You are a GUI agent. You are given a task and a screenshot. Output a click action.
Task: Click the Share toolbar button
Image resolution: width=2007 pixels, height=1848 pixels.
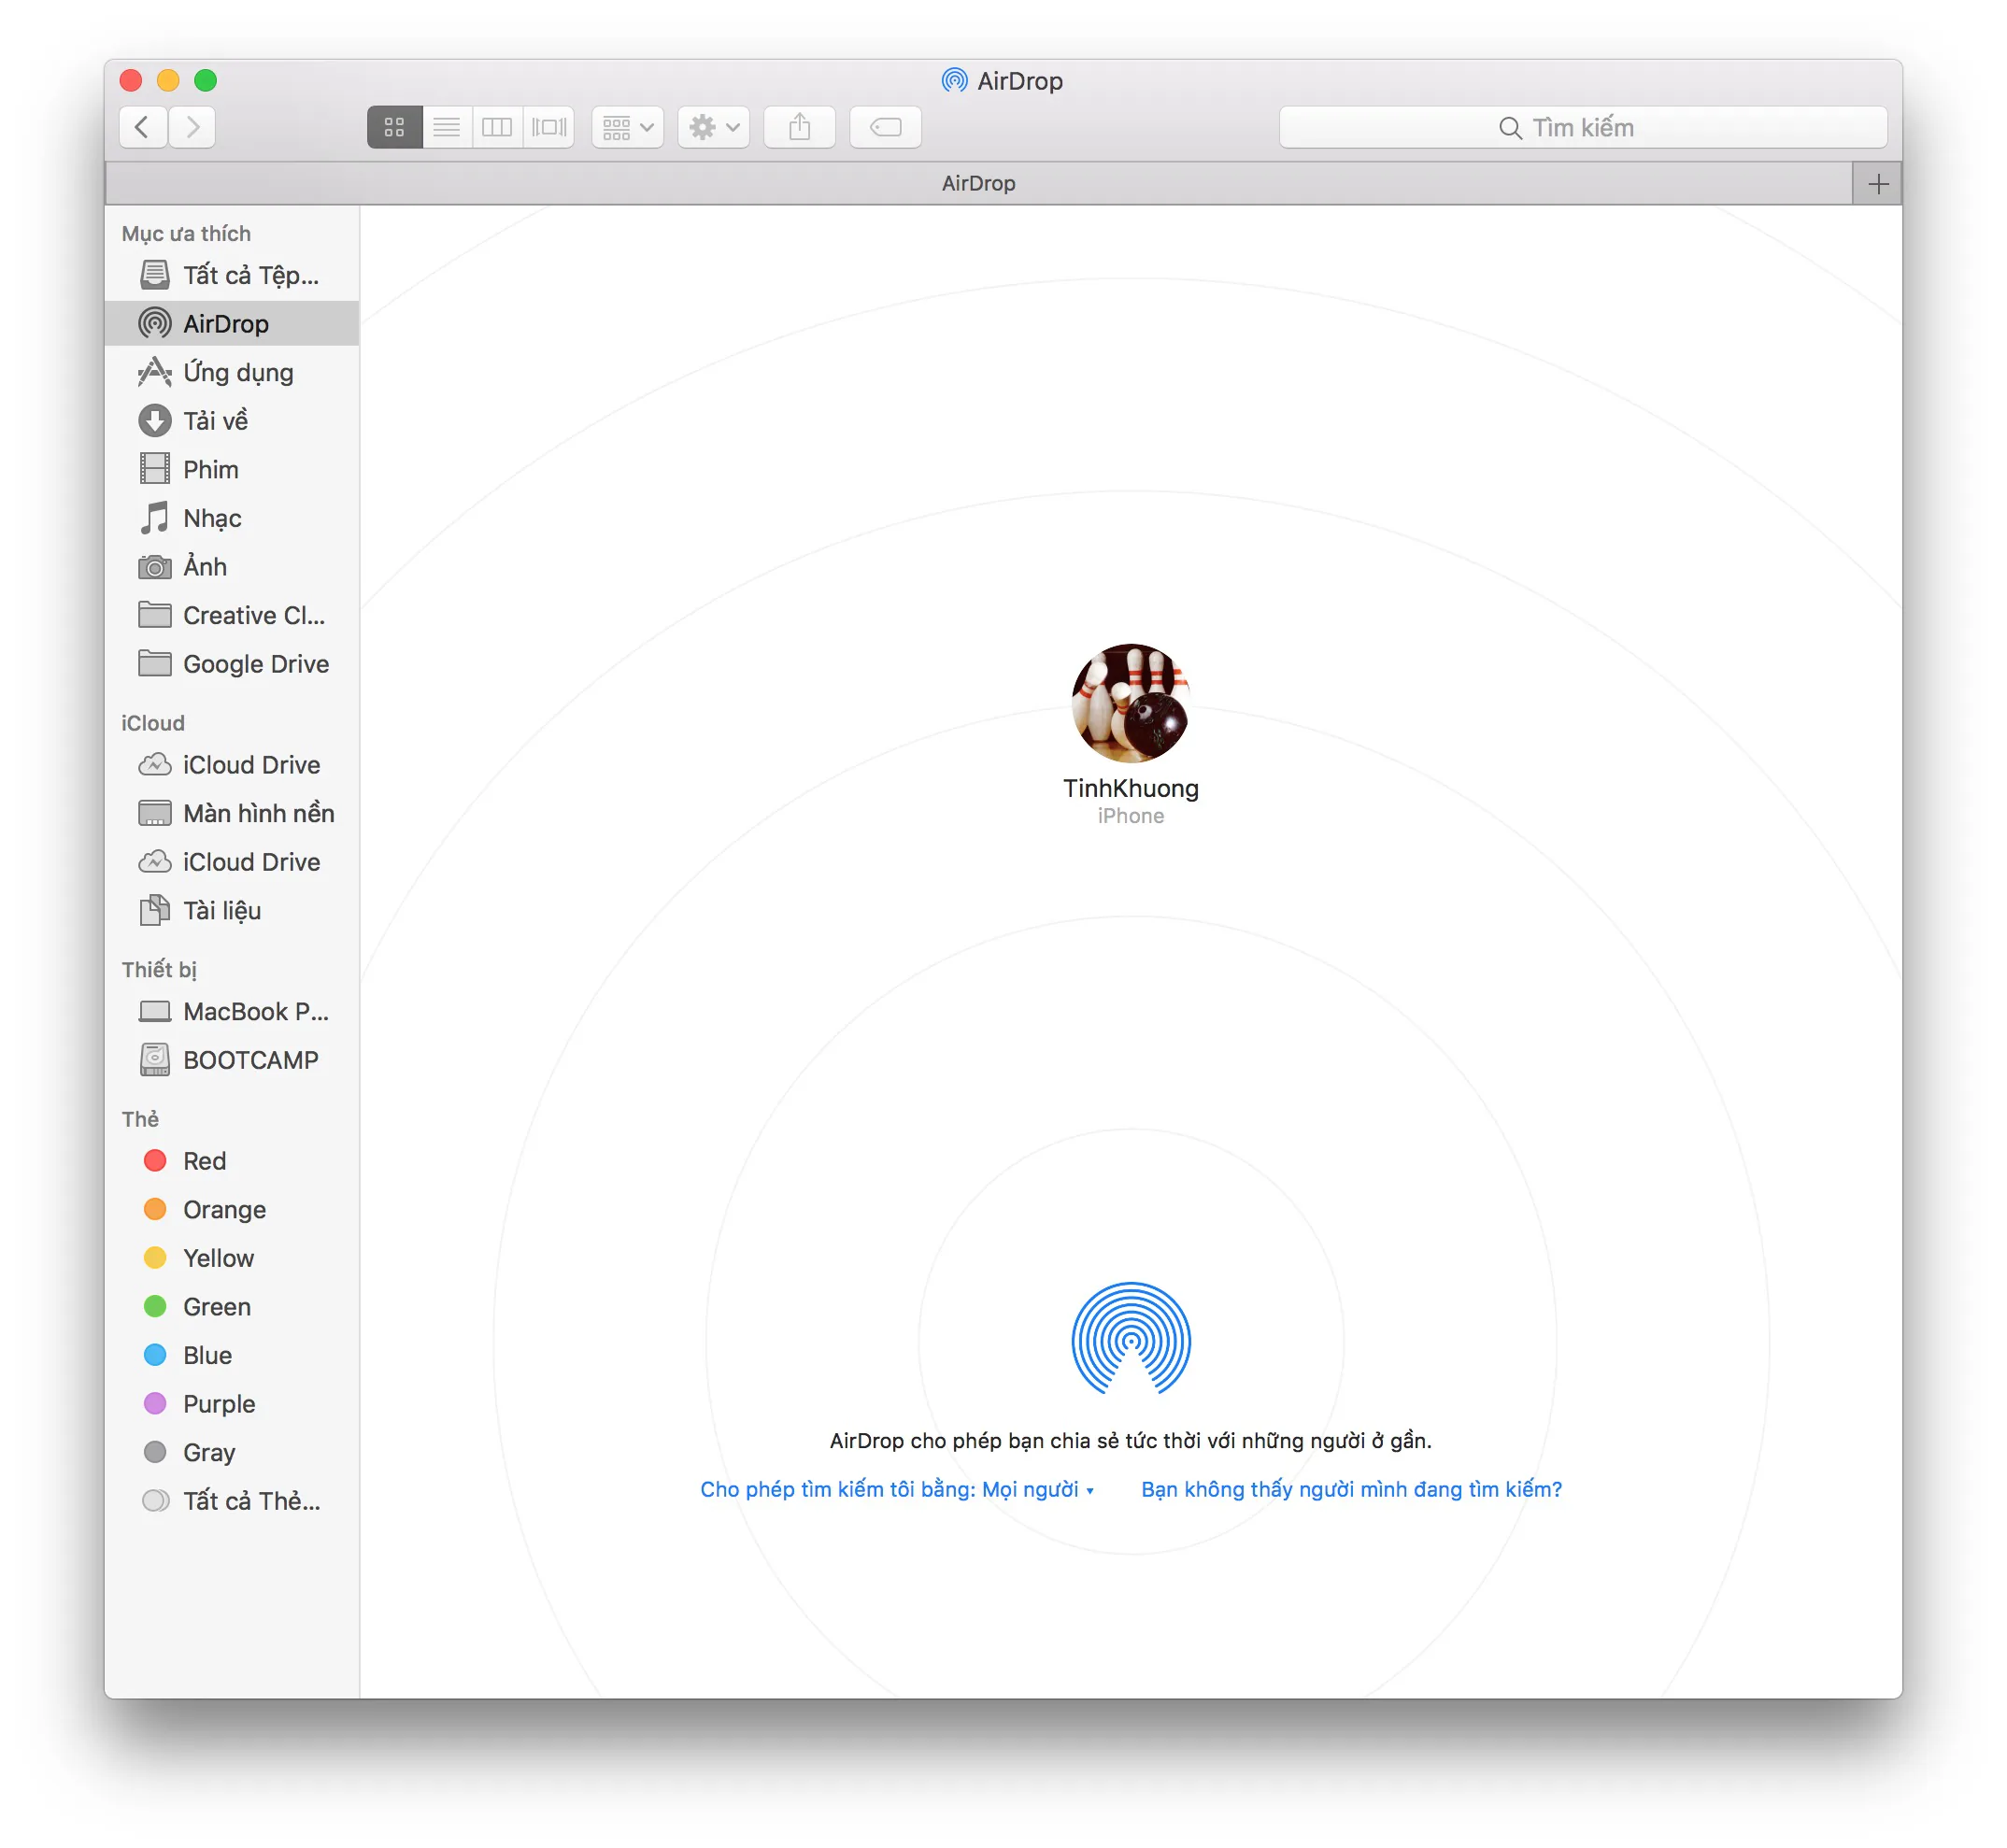(x=799, y=127)
